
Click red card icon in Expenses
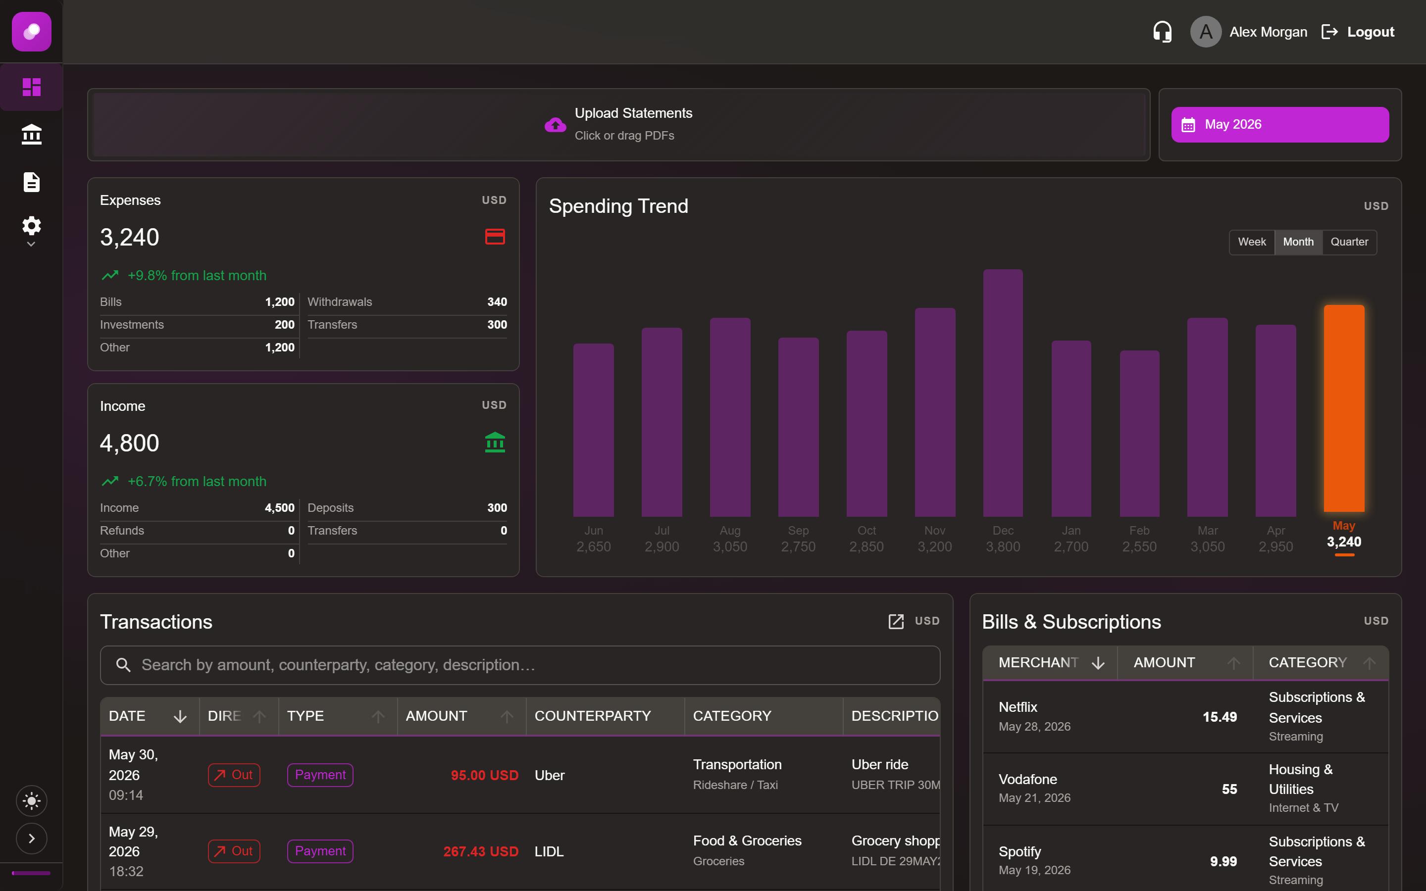[x=494, y=237]
